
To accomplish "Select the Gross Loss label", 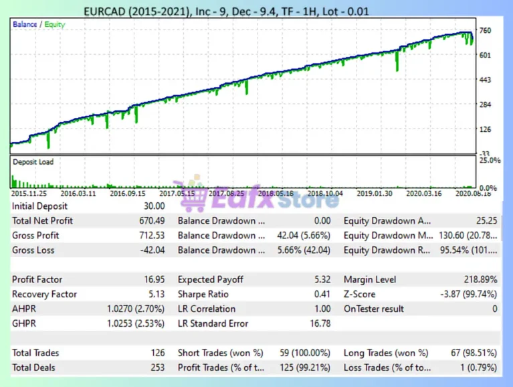I will click(33, 250).
